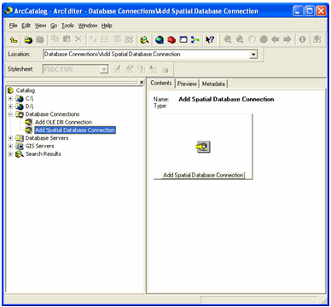Click the Connect To Folder icon

tap(28, 40)
